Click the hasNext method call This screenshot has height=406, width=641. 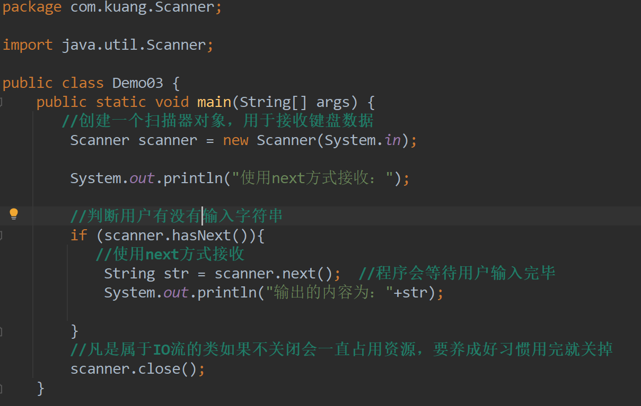pos(201,235)
